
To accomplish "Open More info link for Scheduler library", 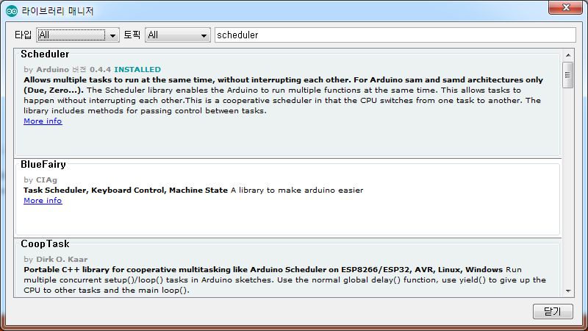I will coord(43,121).
